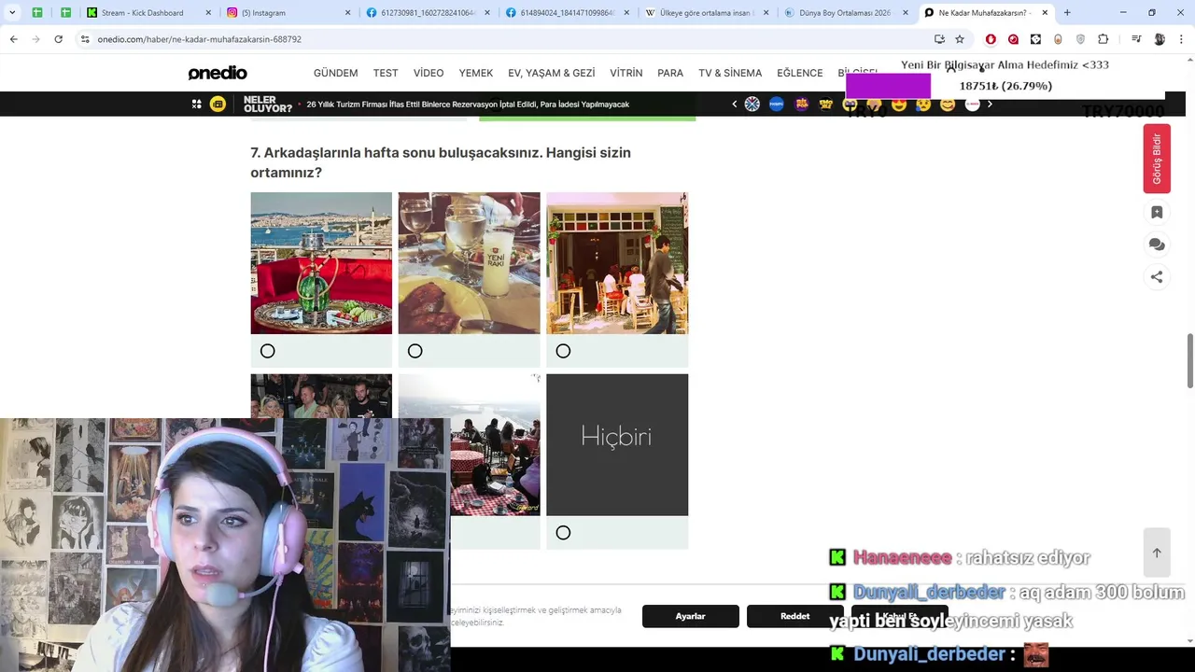Open the blue round channel icon in ticker
The image size is (1195, 672).
[x=777, y=105]
